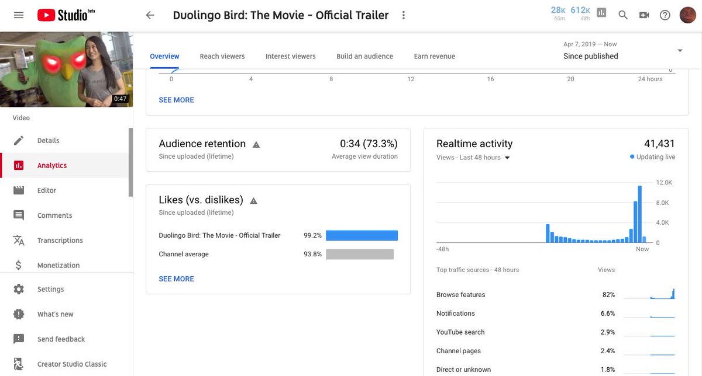Viewport: 702px width, 376px height.
Task: Open search with the magnifier icon
Action: [623, 15]
